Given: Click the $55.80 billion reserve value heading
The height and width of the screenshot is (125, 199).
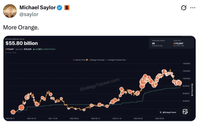Looking at the screenshot, I should 22,43.
